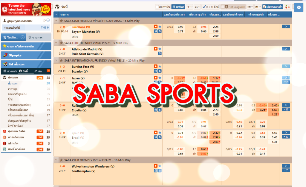
Task: Toggle the เดิมพันแบบเร็ว quick bet checkbox
Action: tap(264, 7)
